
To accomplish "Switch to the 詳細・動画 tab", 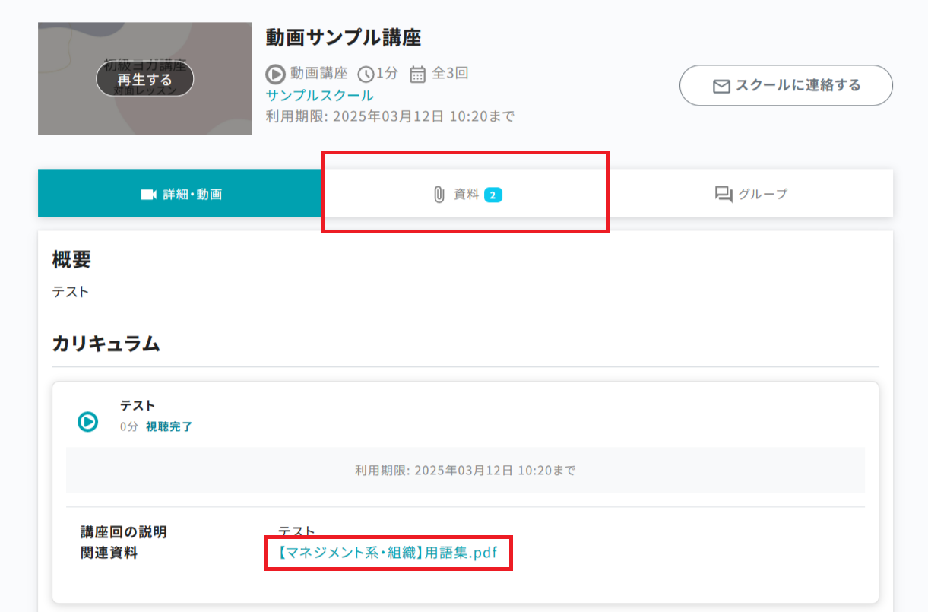I will pyautogui.click(x=181, y=194).
